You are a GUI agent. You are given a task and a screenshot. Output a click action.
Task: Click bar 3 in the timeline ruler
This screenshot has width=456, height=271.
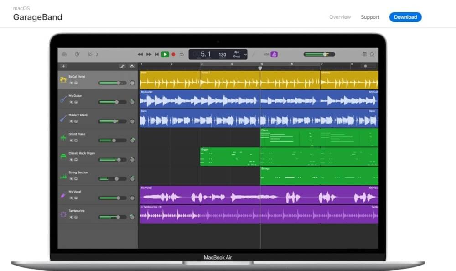[x=202, y=64]
